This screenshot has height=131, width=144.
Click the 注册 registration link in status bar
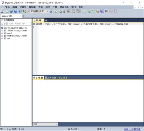click(x=132, y=129)
